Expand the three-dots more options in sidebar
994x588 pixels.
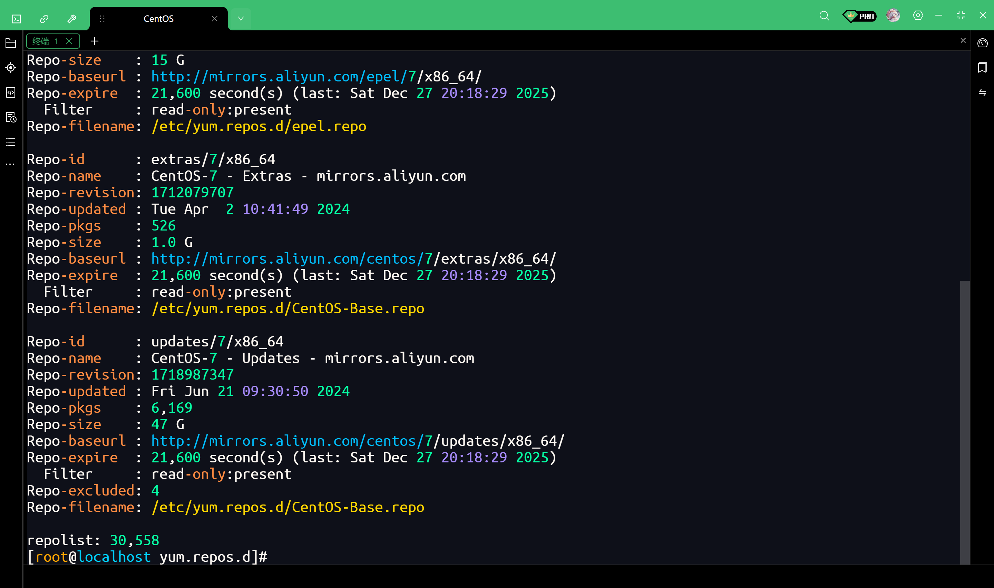click(11, 164)
